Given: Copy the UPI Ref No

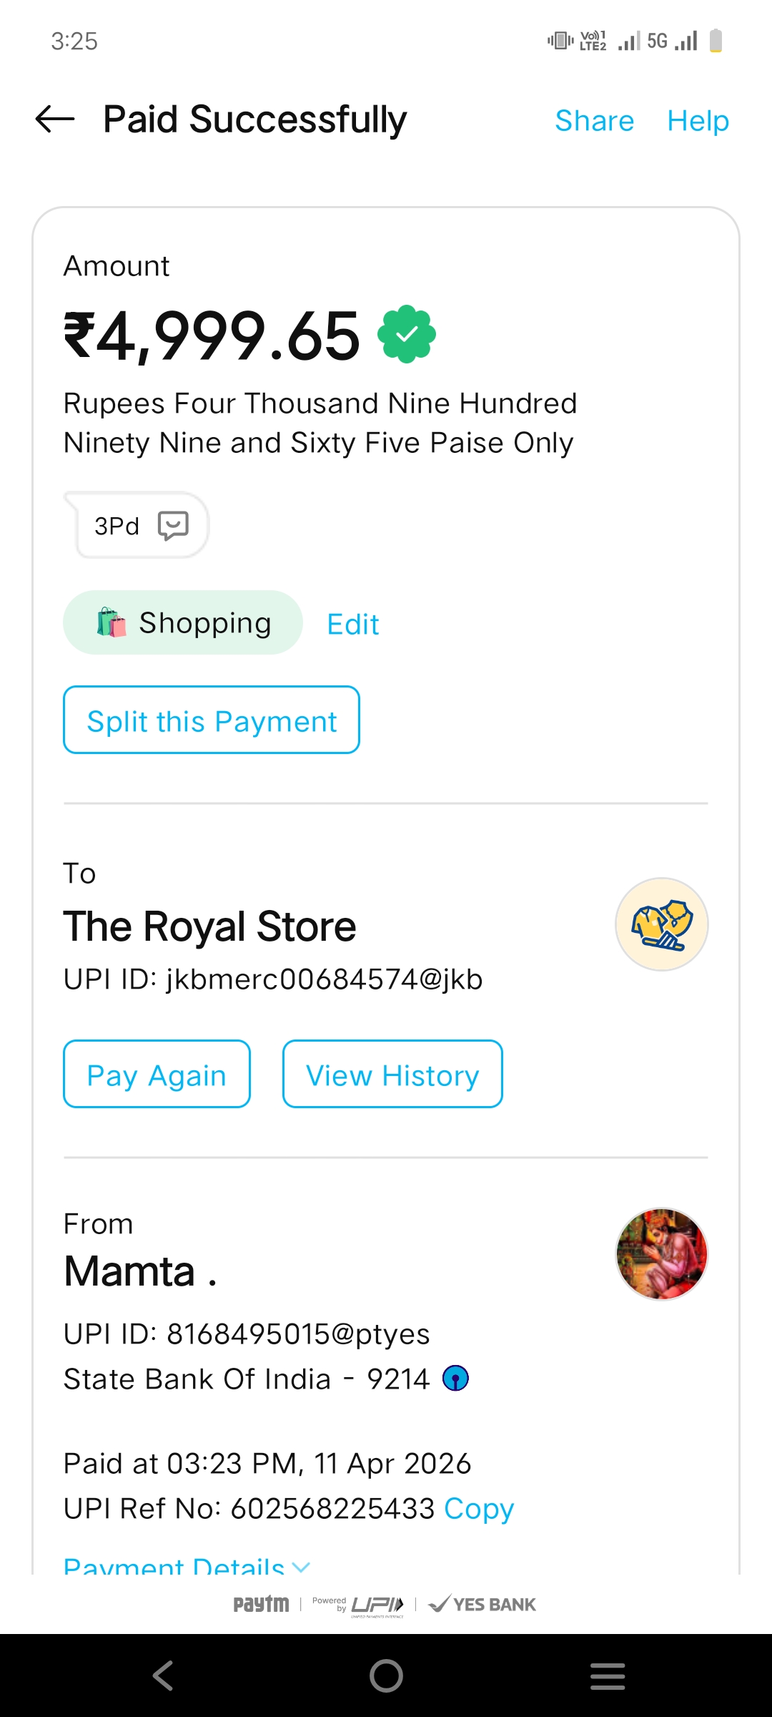Looking at the screenshot, I should 479,1508.
